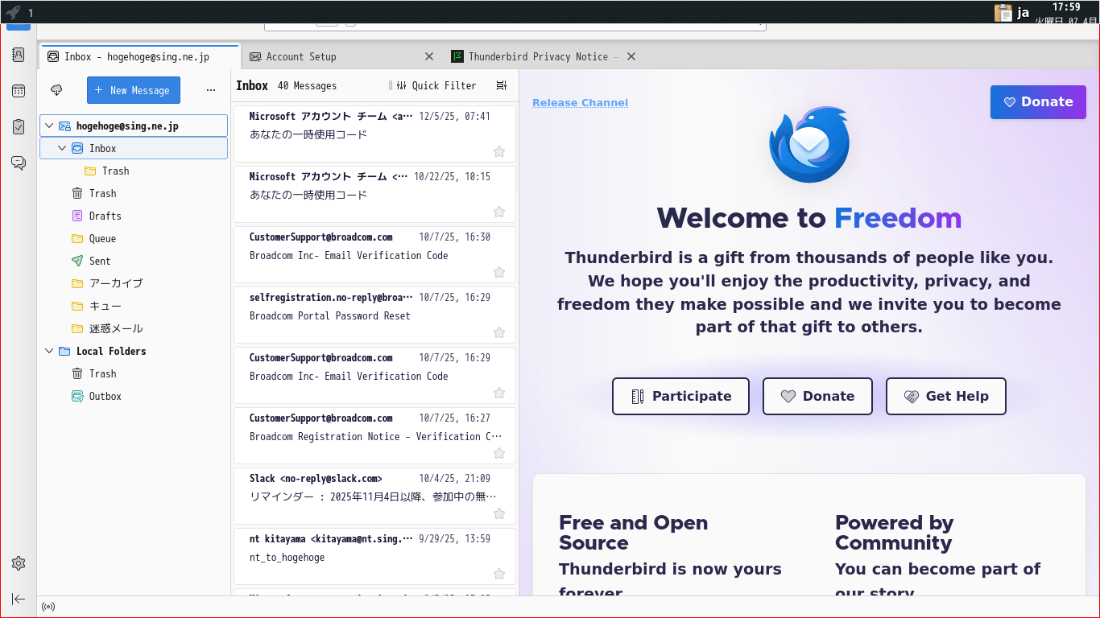Star the Microsoft message dated 12/5/25

click(x=499, y=151)
